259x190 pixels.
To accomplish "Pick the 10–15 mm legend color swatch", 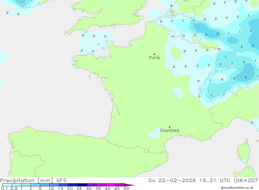I will pyautogui.click(x=54, y=185).
